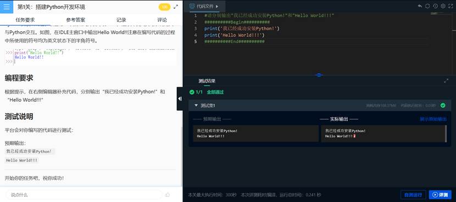Click the 展示原始输出 link
This screenshot has height=202, width=456.
point(433,119)
